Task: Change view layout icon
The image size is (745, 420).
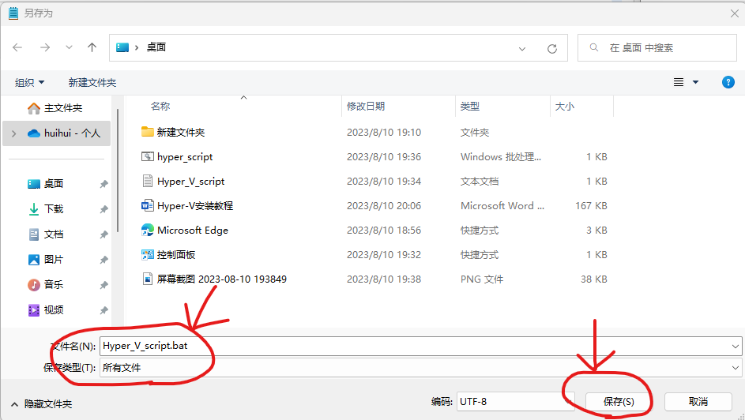Action: coord(679,83)
